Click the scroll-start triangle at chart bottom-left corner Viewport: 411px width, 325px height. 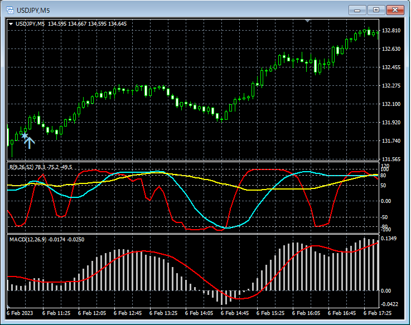(9, 306)
